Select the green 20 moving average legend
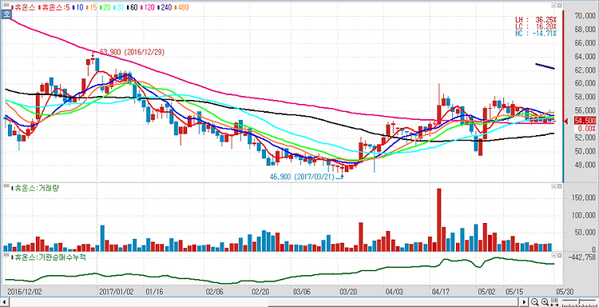 [x=105, y=7]
